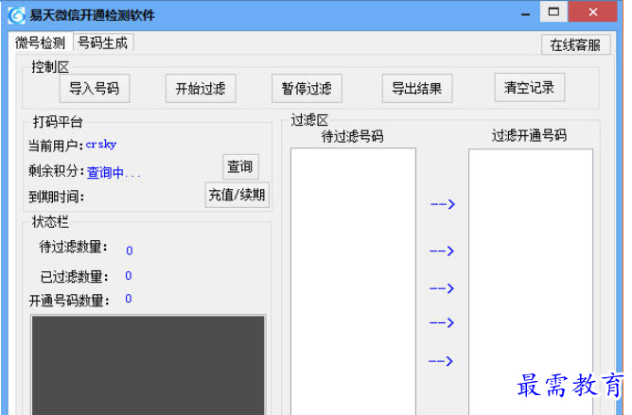Screen dimensions: 632x415
Task: Click the 查询 button for points
Action: (240, 166)
